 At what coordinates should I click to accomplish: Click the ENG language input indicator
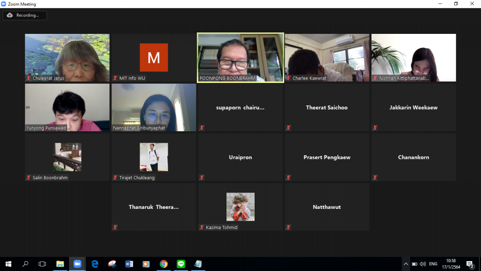coord(433,264)
